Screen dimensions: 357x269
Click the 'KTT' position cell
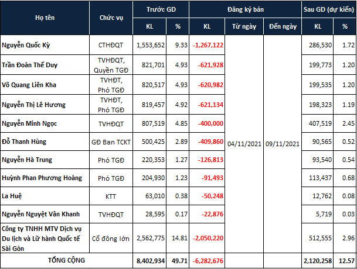pyautogui.click(x=111, y=196)
